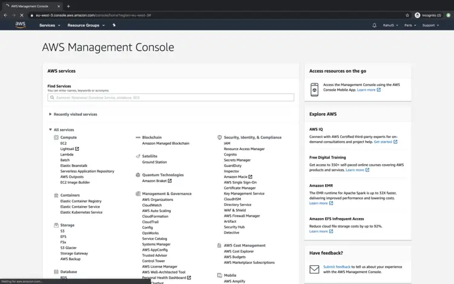Viewport: 454px width, 284px height.
Task: Click the Containers category icon
Action: pos(56,195)
